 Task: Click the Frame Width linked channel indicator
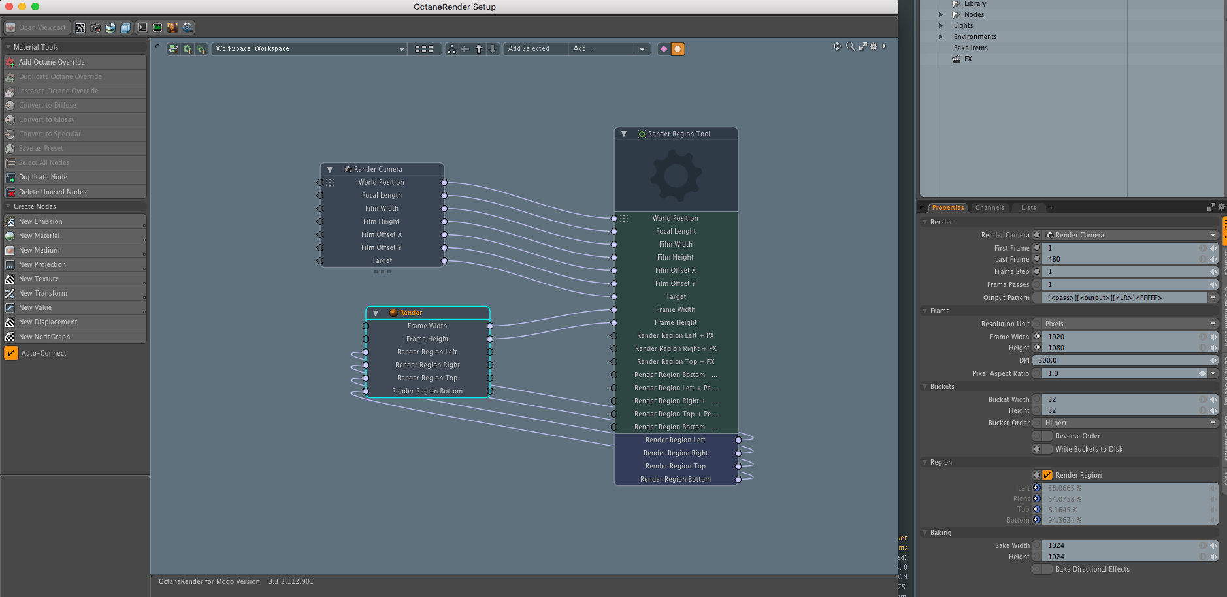(1037, 337)
